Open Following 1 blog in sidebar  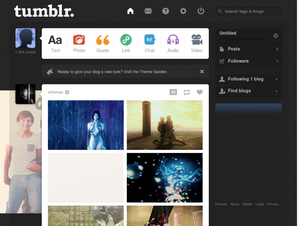click(x=249, y=79)
